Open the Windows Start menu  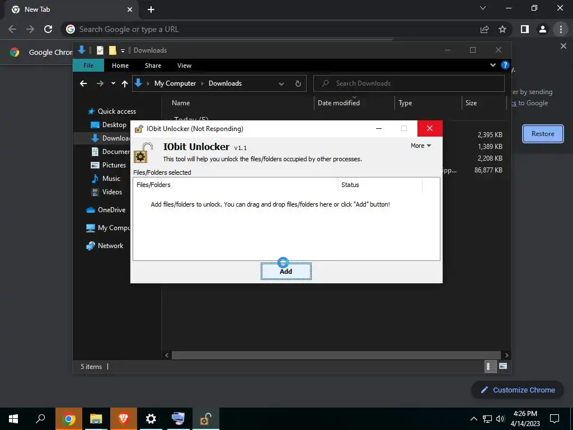[x=13, y=419]
